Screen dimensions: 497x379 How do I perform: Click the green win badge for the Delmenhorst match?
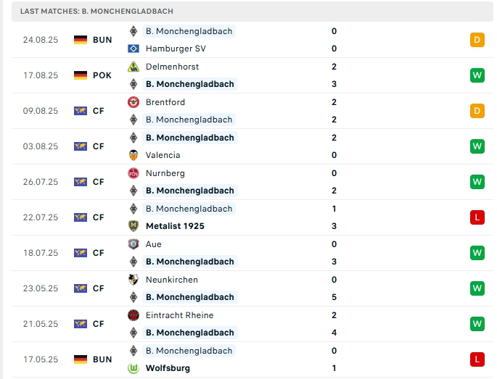click(x=477, y=75)
